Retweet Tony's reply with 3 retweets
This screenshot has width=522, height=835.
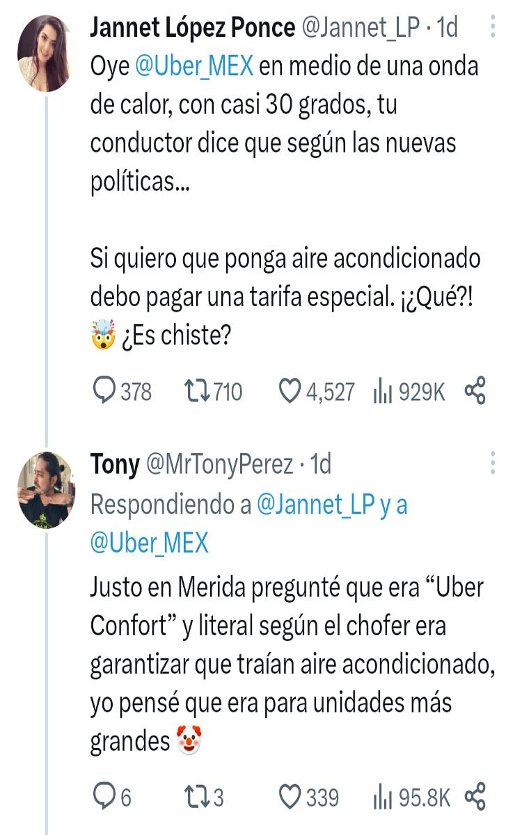tap(203, 796)
